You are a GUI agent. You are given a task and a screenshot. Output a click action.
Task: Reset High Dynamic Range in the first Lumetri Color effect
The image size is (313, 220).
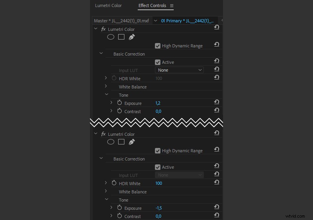pos(217,44)
